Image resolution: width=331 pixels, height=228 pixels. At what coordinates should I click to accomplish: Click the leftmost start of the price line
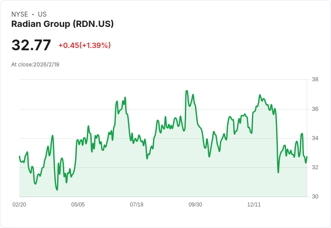click(19, 156)
